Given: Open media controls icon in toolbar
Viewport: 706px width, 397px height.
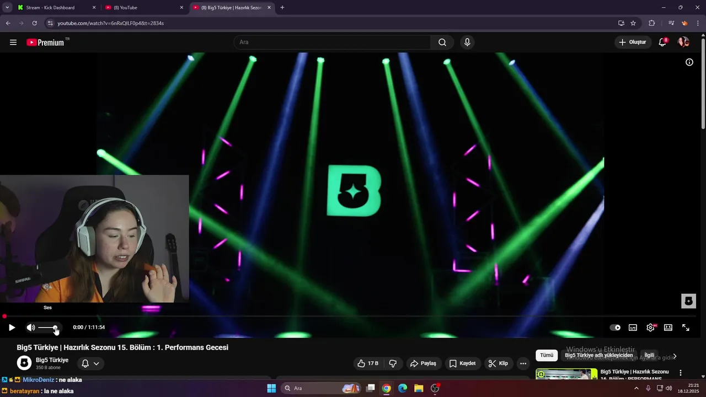Looking at the screenshot, I should [671, 23].
